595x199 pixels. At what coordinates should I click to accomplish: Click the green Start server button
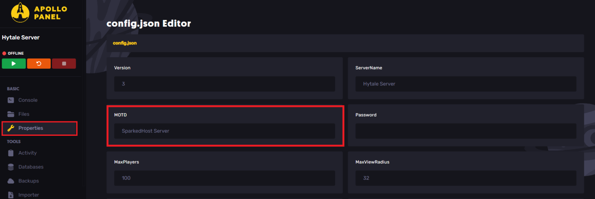click(14, 64)
